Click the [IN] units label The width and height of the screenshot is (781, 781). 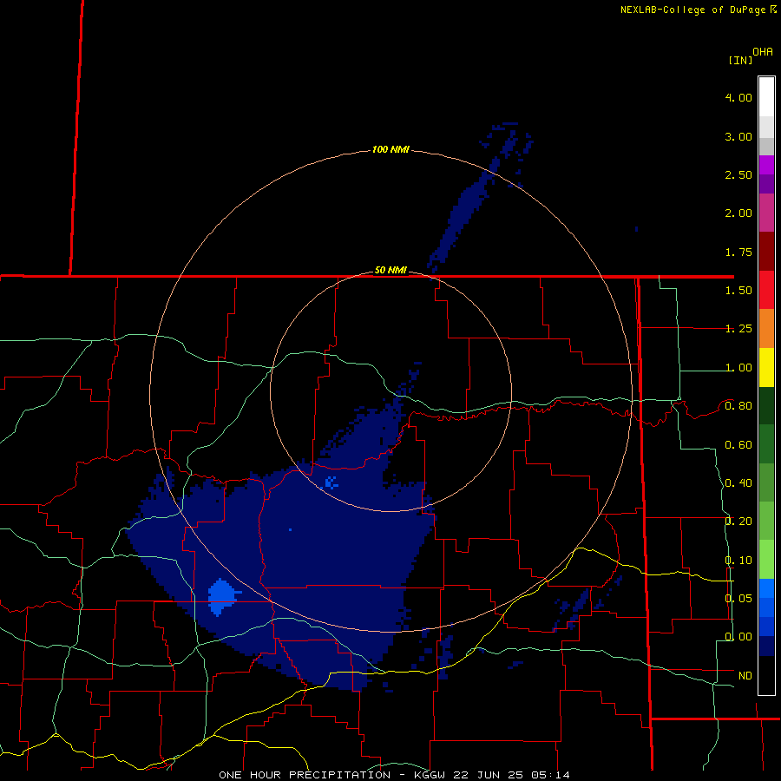click(740, 60)
